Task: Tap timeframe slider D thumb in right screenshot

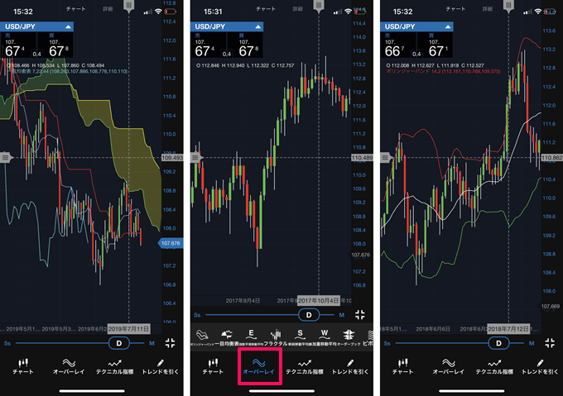Action: 498,343
